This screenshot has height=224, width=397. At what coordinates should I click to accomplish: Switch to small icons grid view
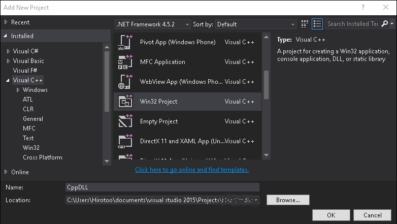point(305,24)
